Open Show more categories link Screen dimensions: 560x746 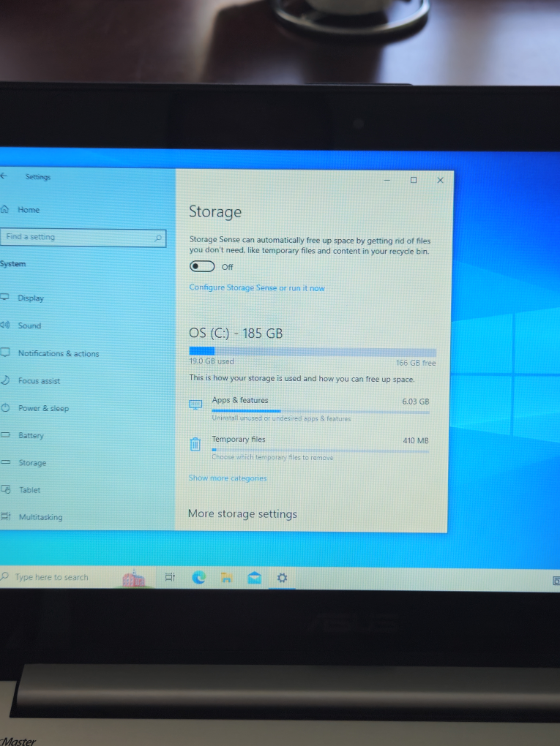tap(228, 478)
